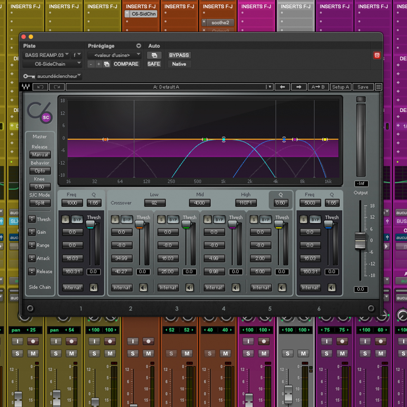Click the key input icon
This screenshot has height=407, width=407.
pos(29,76)
